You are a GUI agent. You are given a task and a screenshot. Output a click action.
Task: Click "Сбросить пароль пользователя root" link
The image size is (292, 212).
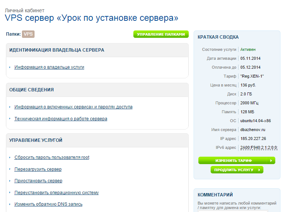pos(52,157)
